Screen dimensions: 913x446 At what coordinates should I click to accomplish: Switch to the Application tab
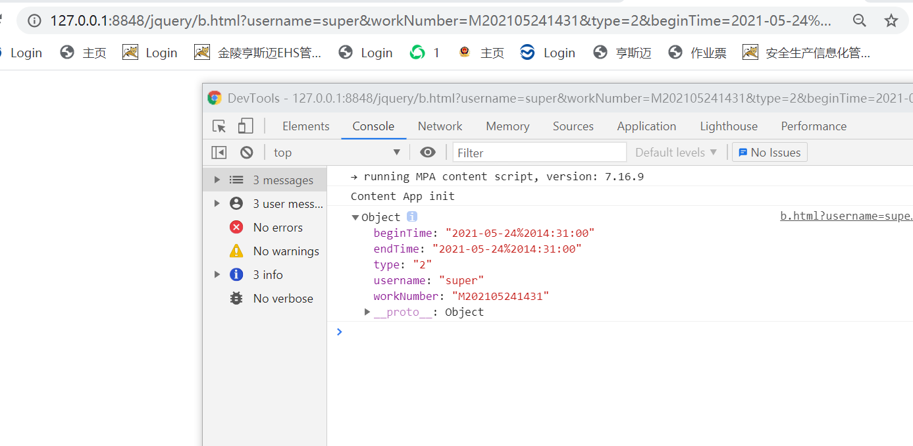(646, 126)
